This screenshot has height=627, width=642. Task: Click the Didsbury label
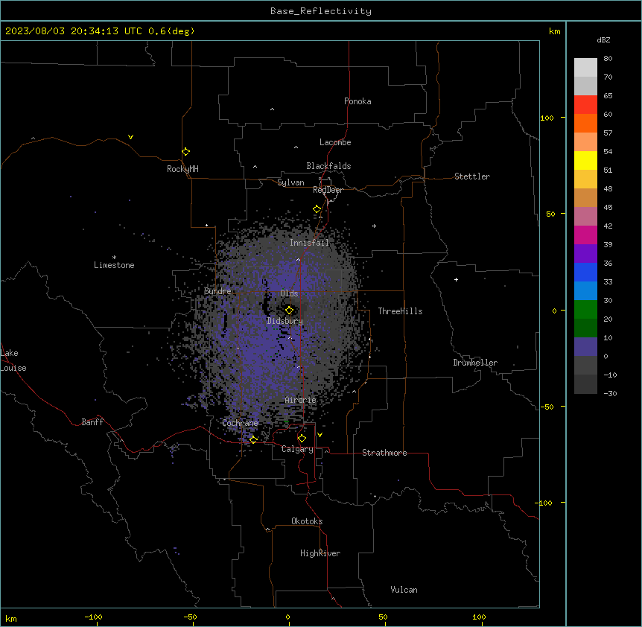(x=285, y=321)
